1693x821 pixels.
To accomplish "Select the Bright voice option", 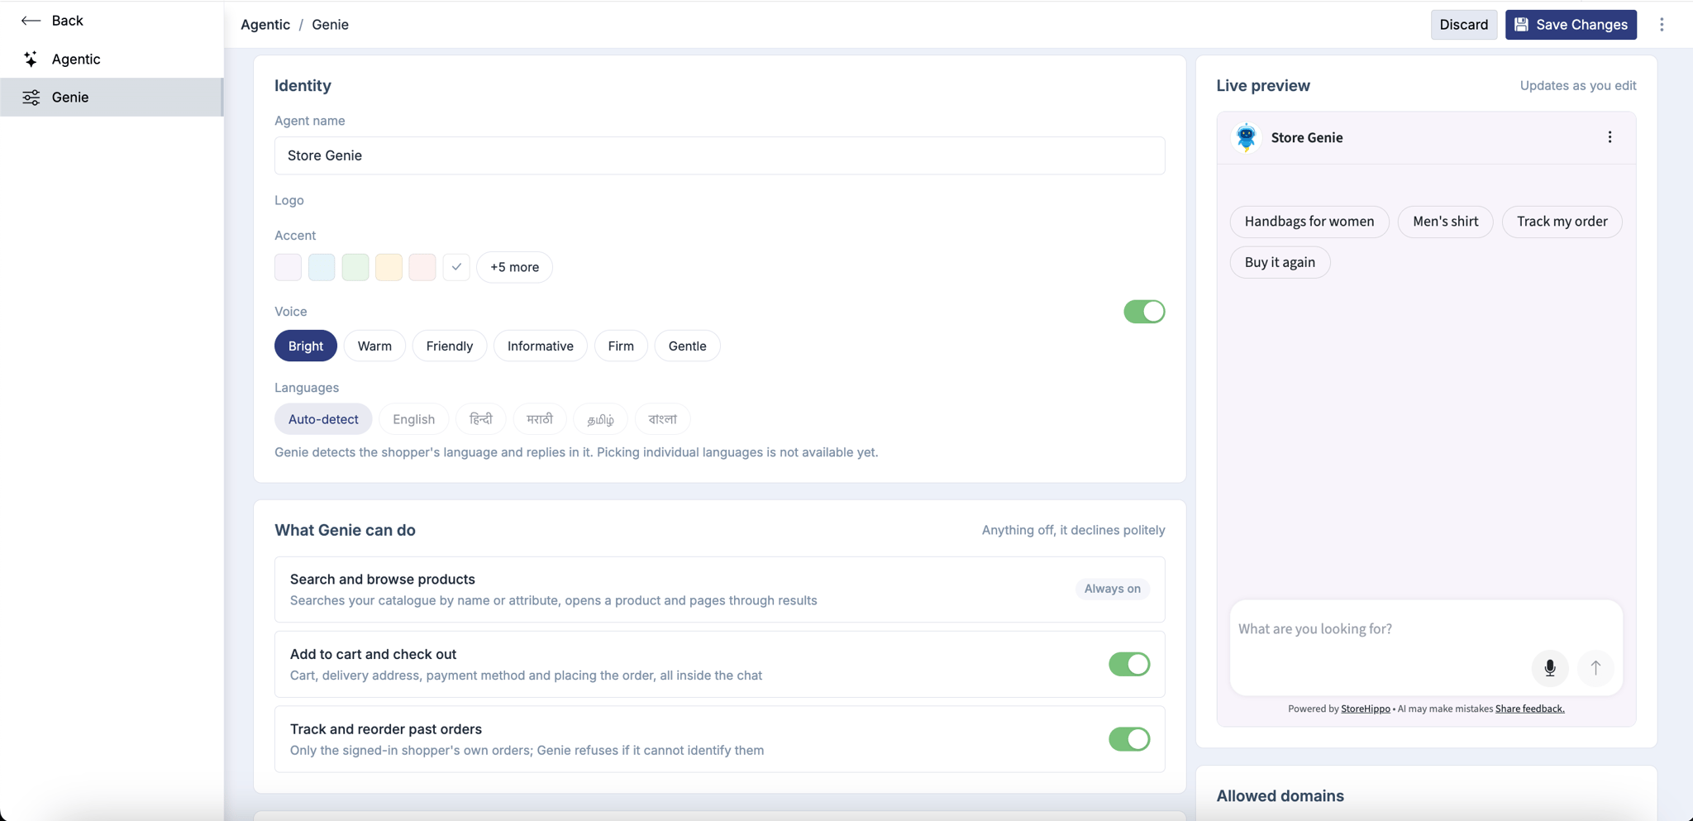I will [x=306, y=346].
